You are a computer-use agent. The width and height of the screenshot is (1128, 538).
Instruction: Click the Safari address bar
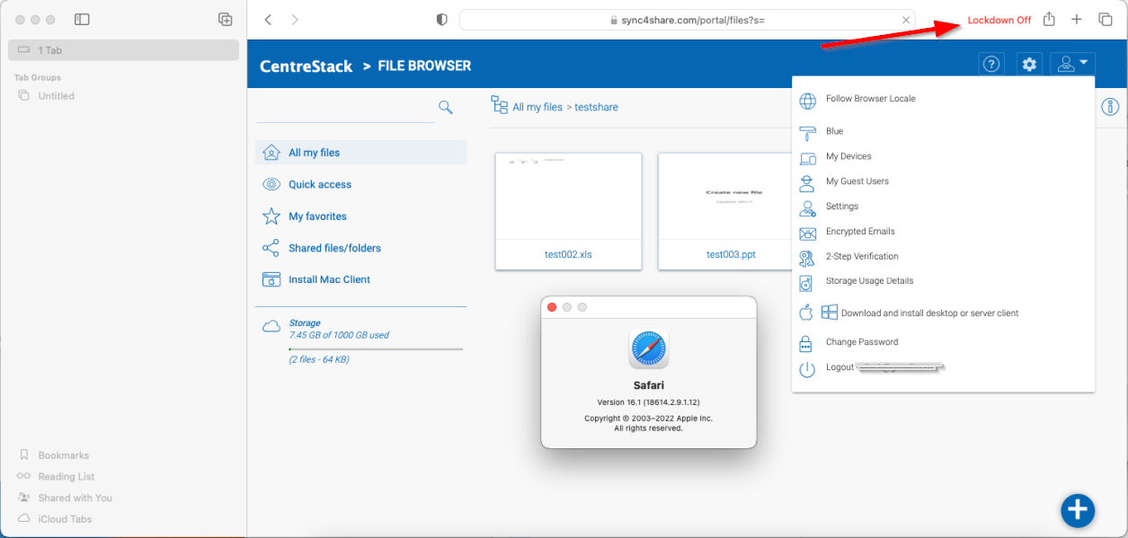pyautogui.click(x=687, y=20)
